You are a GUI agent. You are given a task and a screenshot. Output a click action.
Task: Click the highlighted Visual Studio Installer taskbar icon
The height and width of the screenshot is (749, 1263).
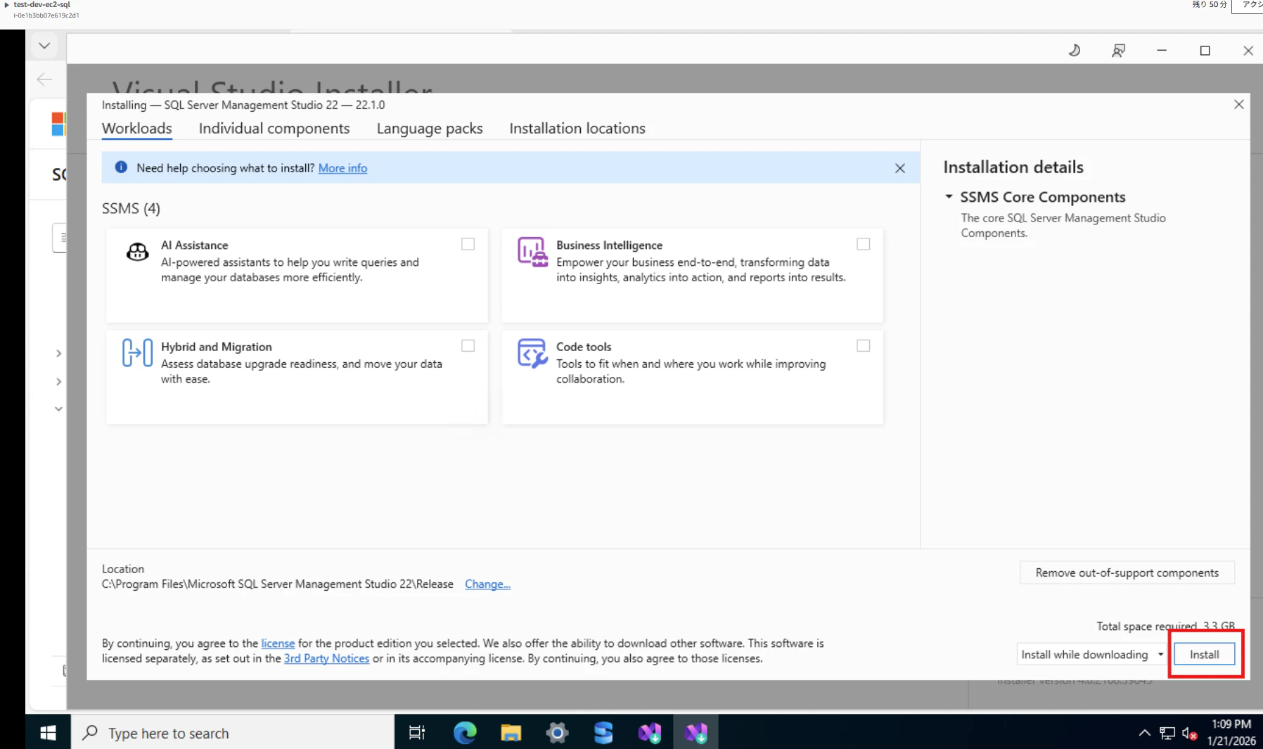pyautogui.click(x=696, y=733)
